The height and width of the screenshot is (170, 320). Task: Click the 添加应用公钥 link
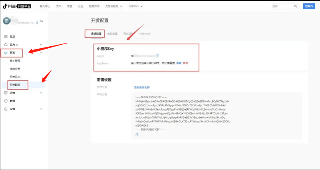point(142,87)
